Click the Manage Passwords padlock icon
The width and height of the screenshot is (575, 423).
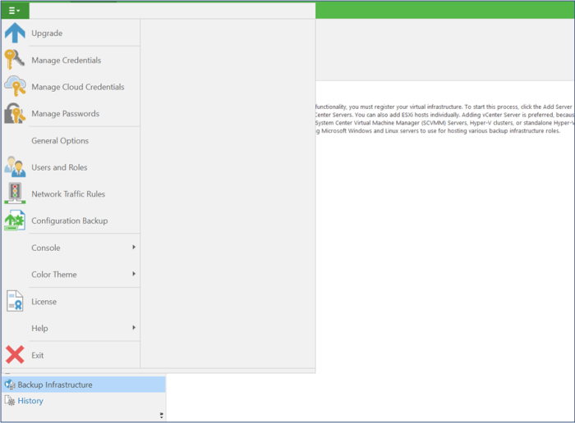15,113
